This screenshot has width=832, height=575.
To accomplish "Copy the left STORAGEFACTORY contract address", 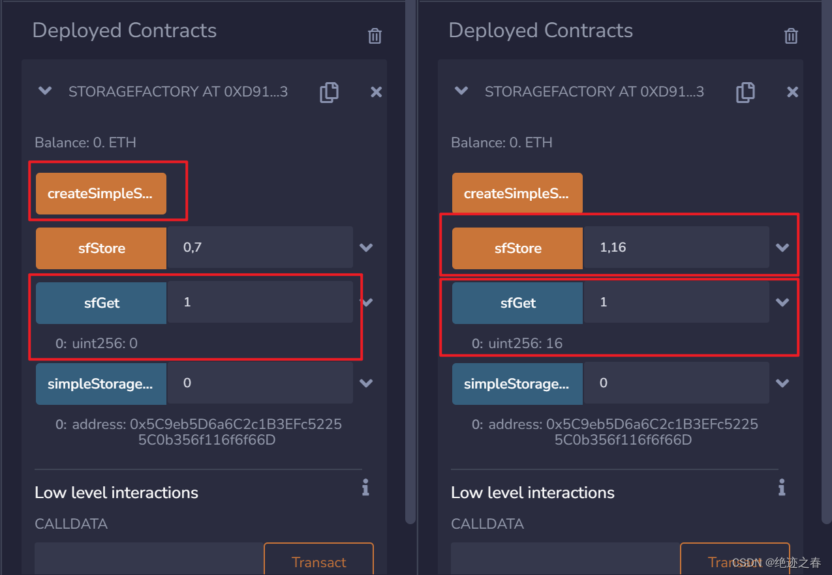I will 329,92.
